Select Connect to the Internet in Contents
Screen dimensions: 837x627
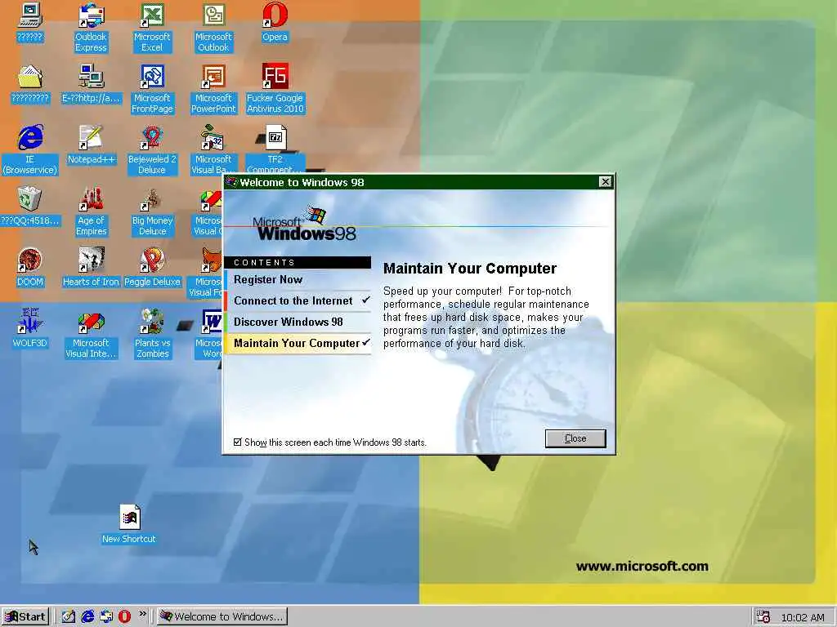coord(298,300)
